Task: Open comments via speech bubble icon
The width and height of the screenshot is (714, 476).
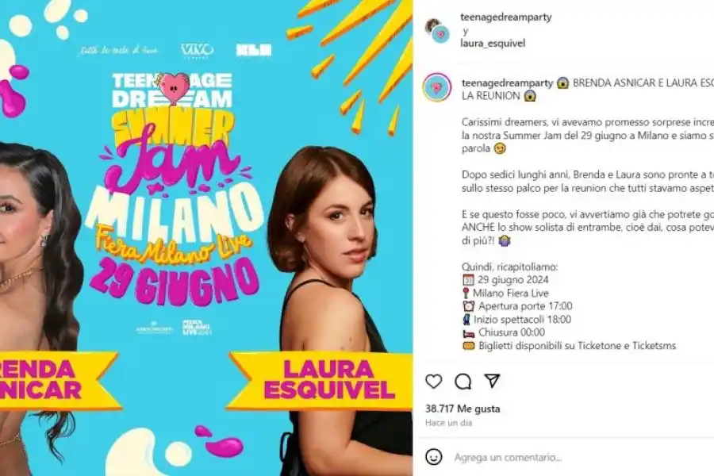Action: [x=463, y=382]
